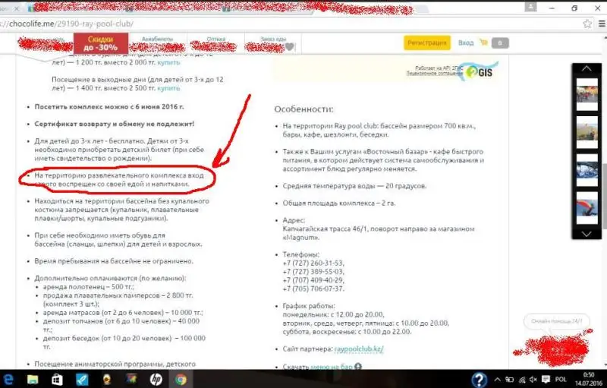Bookmark this page with the star icon

tap(587, 24)
